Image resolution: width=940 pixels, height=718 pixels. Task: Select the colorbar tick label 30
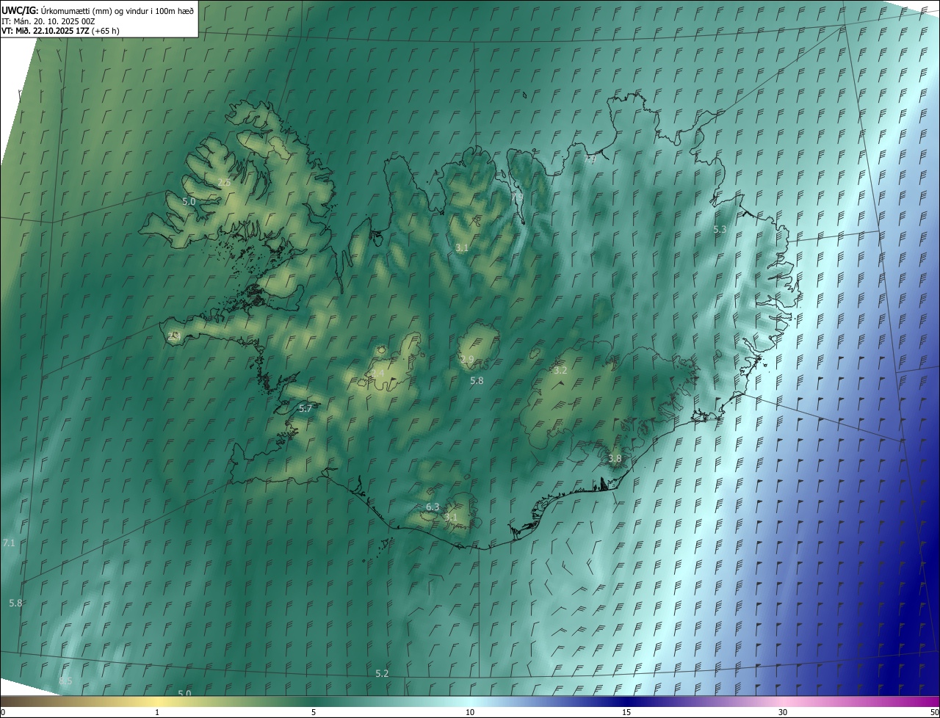[783, 712]
